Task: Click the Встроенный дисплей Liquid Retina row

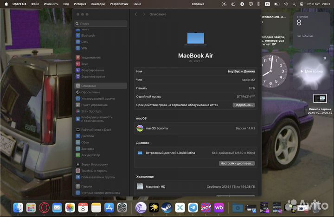Action: click(x=196, y=153)
